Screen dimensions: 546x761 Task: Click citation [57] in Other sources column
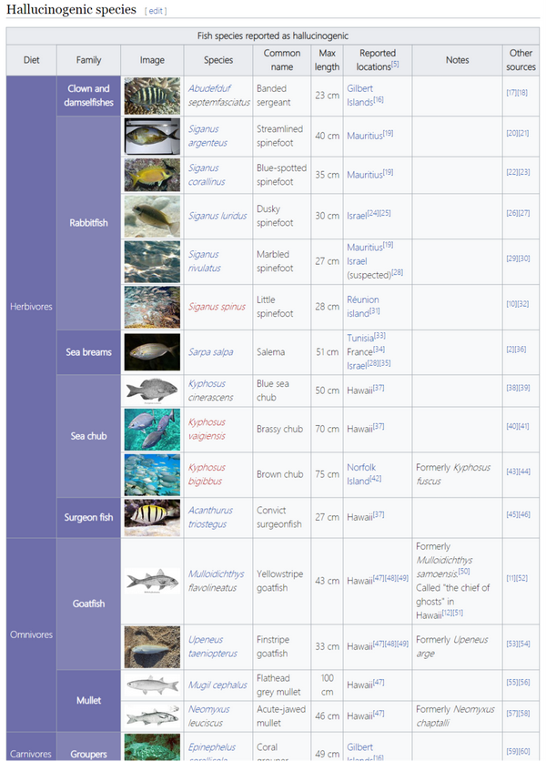pos(512,713)
